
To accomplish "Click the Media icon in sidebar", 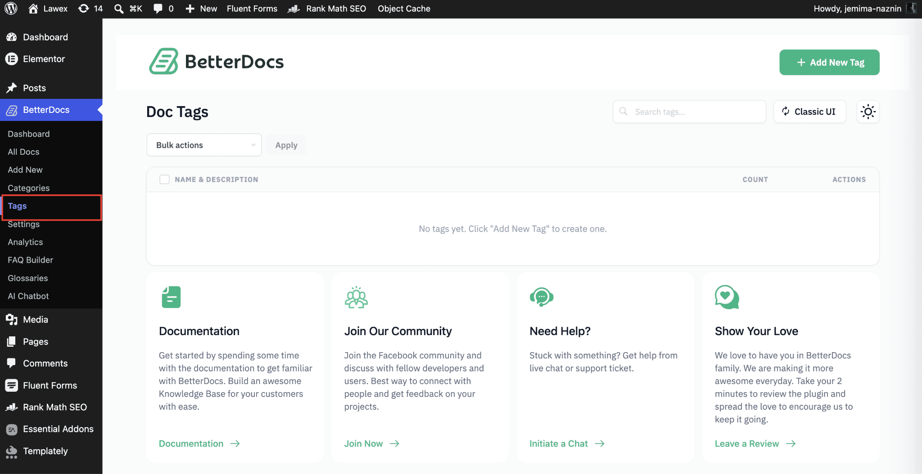I will (12, 319).
